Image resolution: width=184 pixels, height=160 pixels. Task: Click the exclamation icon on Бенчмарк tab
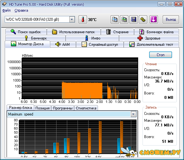pos(26,38)
